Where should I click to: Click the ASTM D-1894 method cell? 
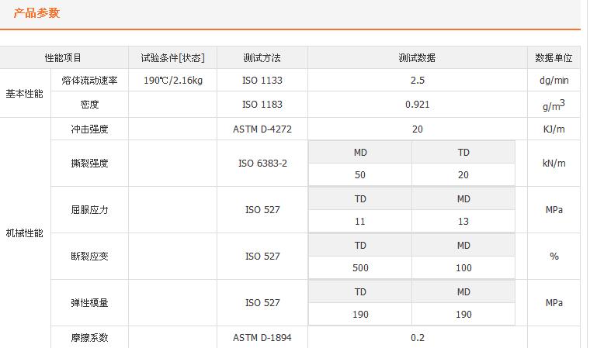[262, 338]
